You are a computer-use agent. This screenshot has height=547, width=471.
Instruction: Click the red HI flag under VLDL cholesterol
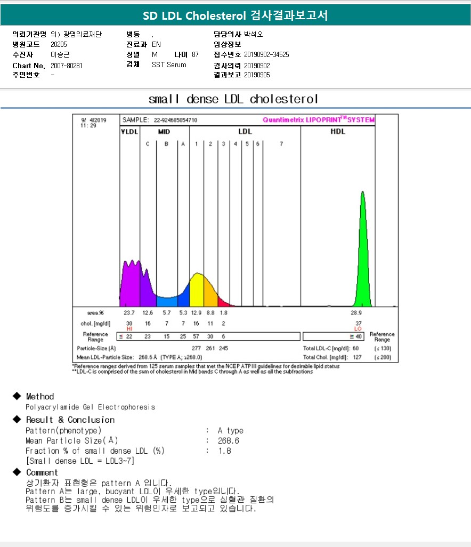click(129, 329)
